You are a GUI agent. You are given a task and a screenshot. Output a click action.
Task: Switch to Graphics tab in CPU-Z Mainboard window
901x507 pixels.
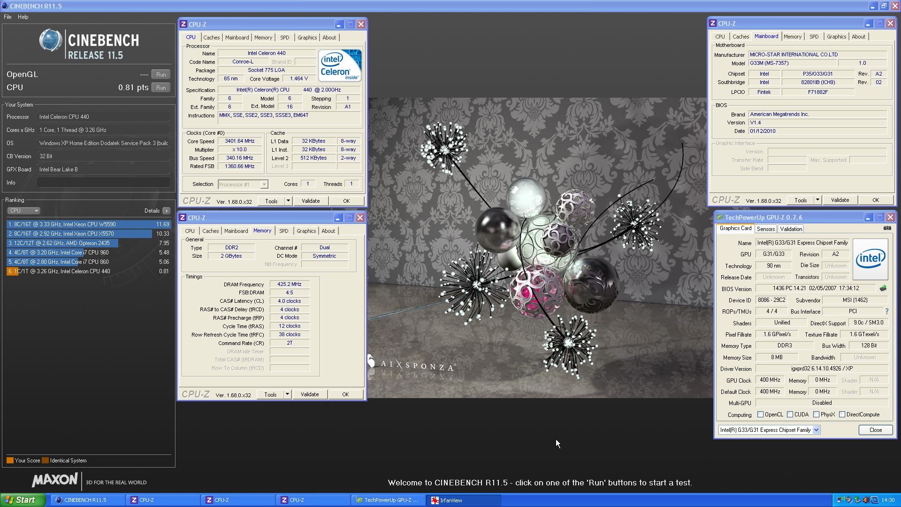836,37
